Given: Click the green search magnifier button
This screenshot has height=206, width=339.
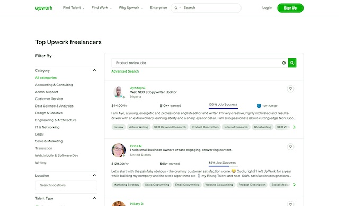Looking at the screenshot, I should [x=292, y=63].
